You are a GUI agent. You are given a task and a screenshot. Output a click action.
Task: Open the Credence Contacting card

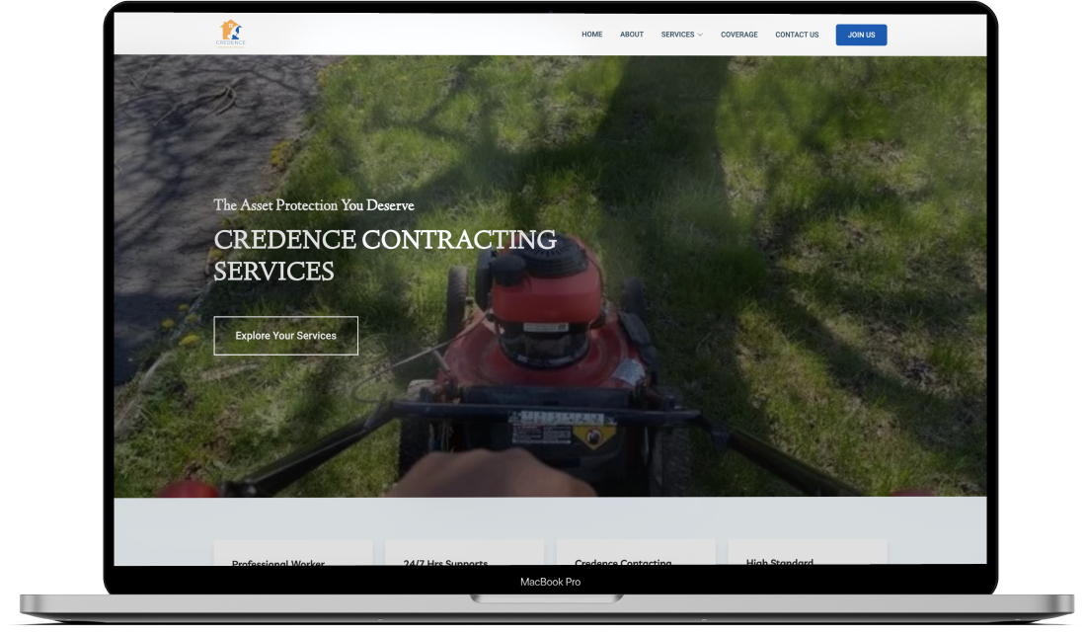(x=636, y=555)
